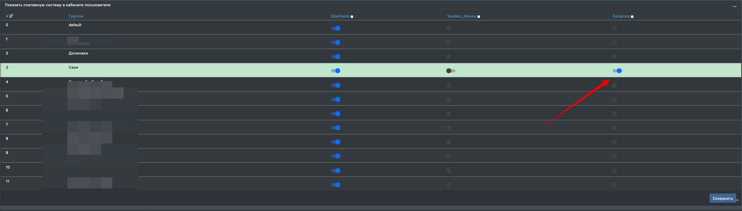Sort by the Группы column header
742x211 pixels.
(76, 16)
